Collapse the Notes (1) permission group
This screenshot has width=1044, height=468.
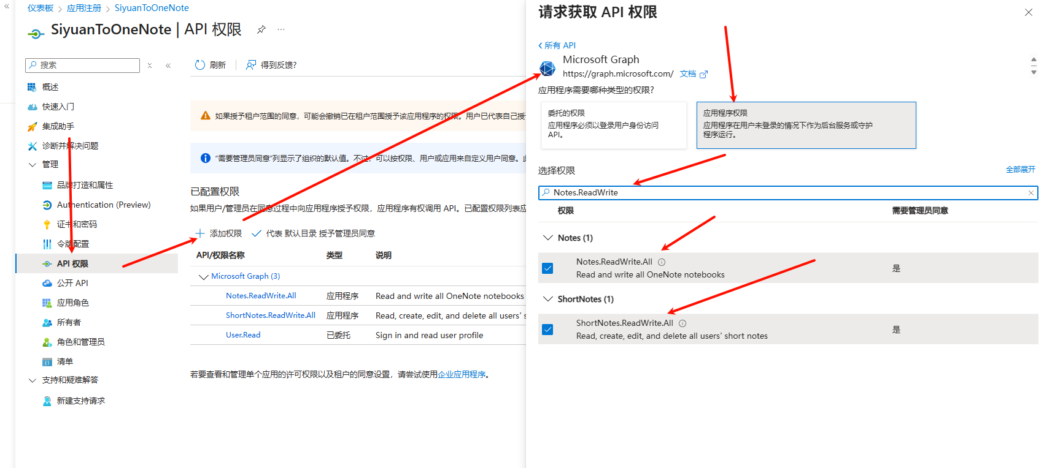click(548, 238)
